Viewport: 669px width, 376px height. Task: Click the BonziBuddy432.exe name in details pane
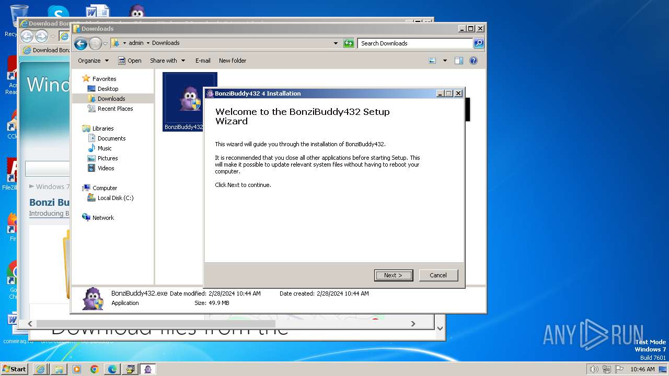139,293
